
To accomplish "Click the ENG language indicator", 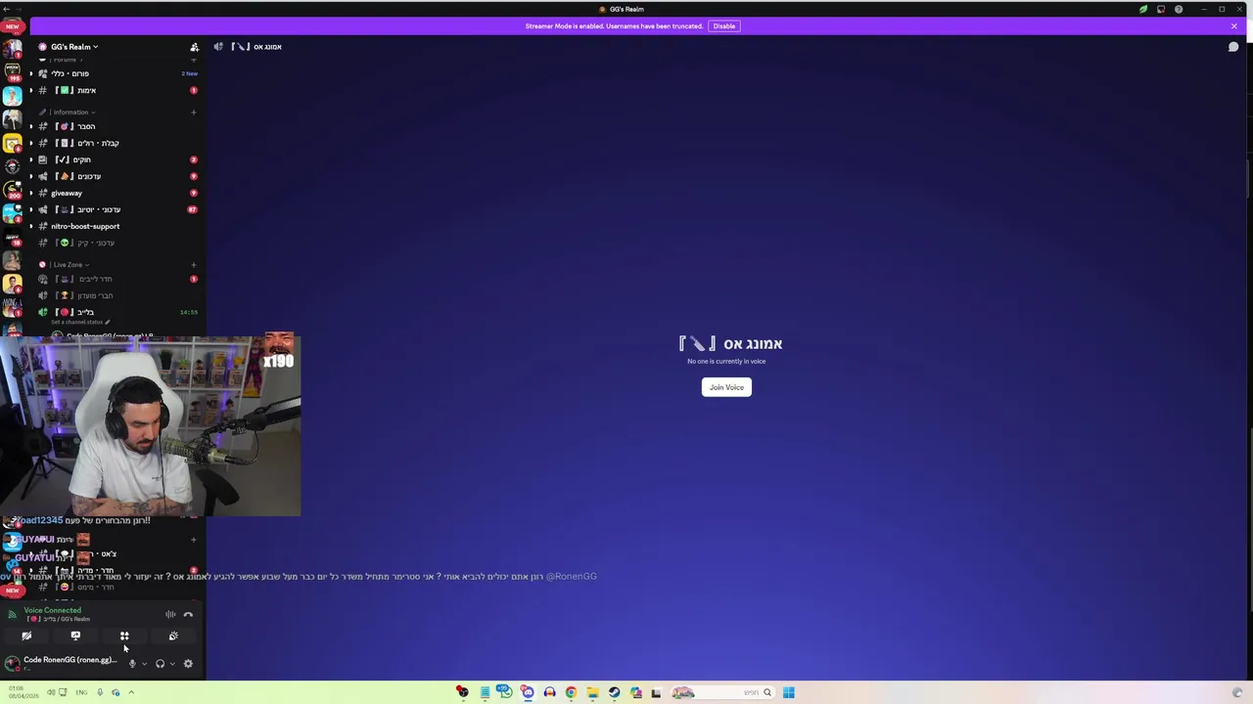I will point(81,692).
